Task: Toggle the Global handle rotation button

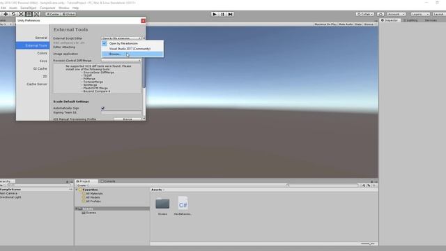Action: (68, 14)
